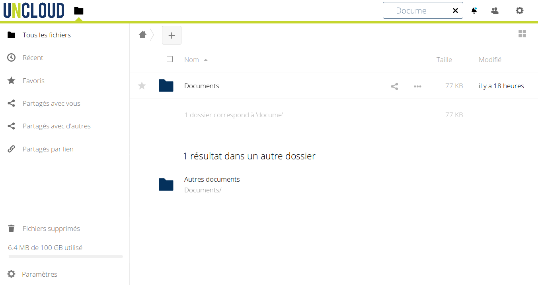Open notifications via the bell icon
The height and width of the screenshot is (285, 538).
[x=474, y=10]
